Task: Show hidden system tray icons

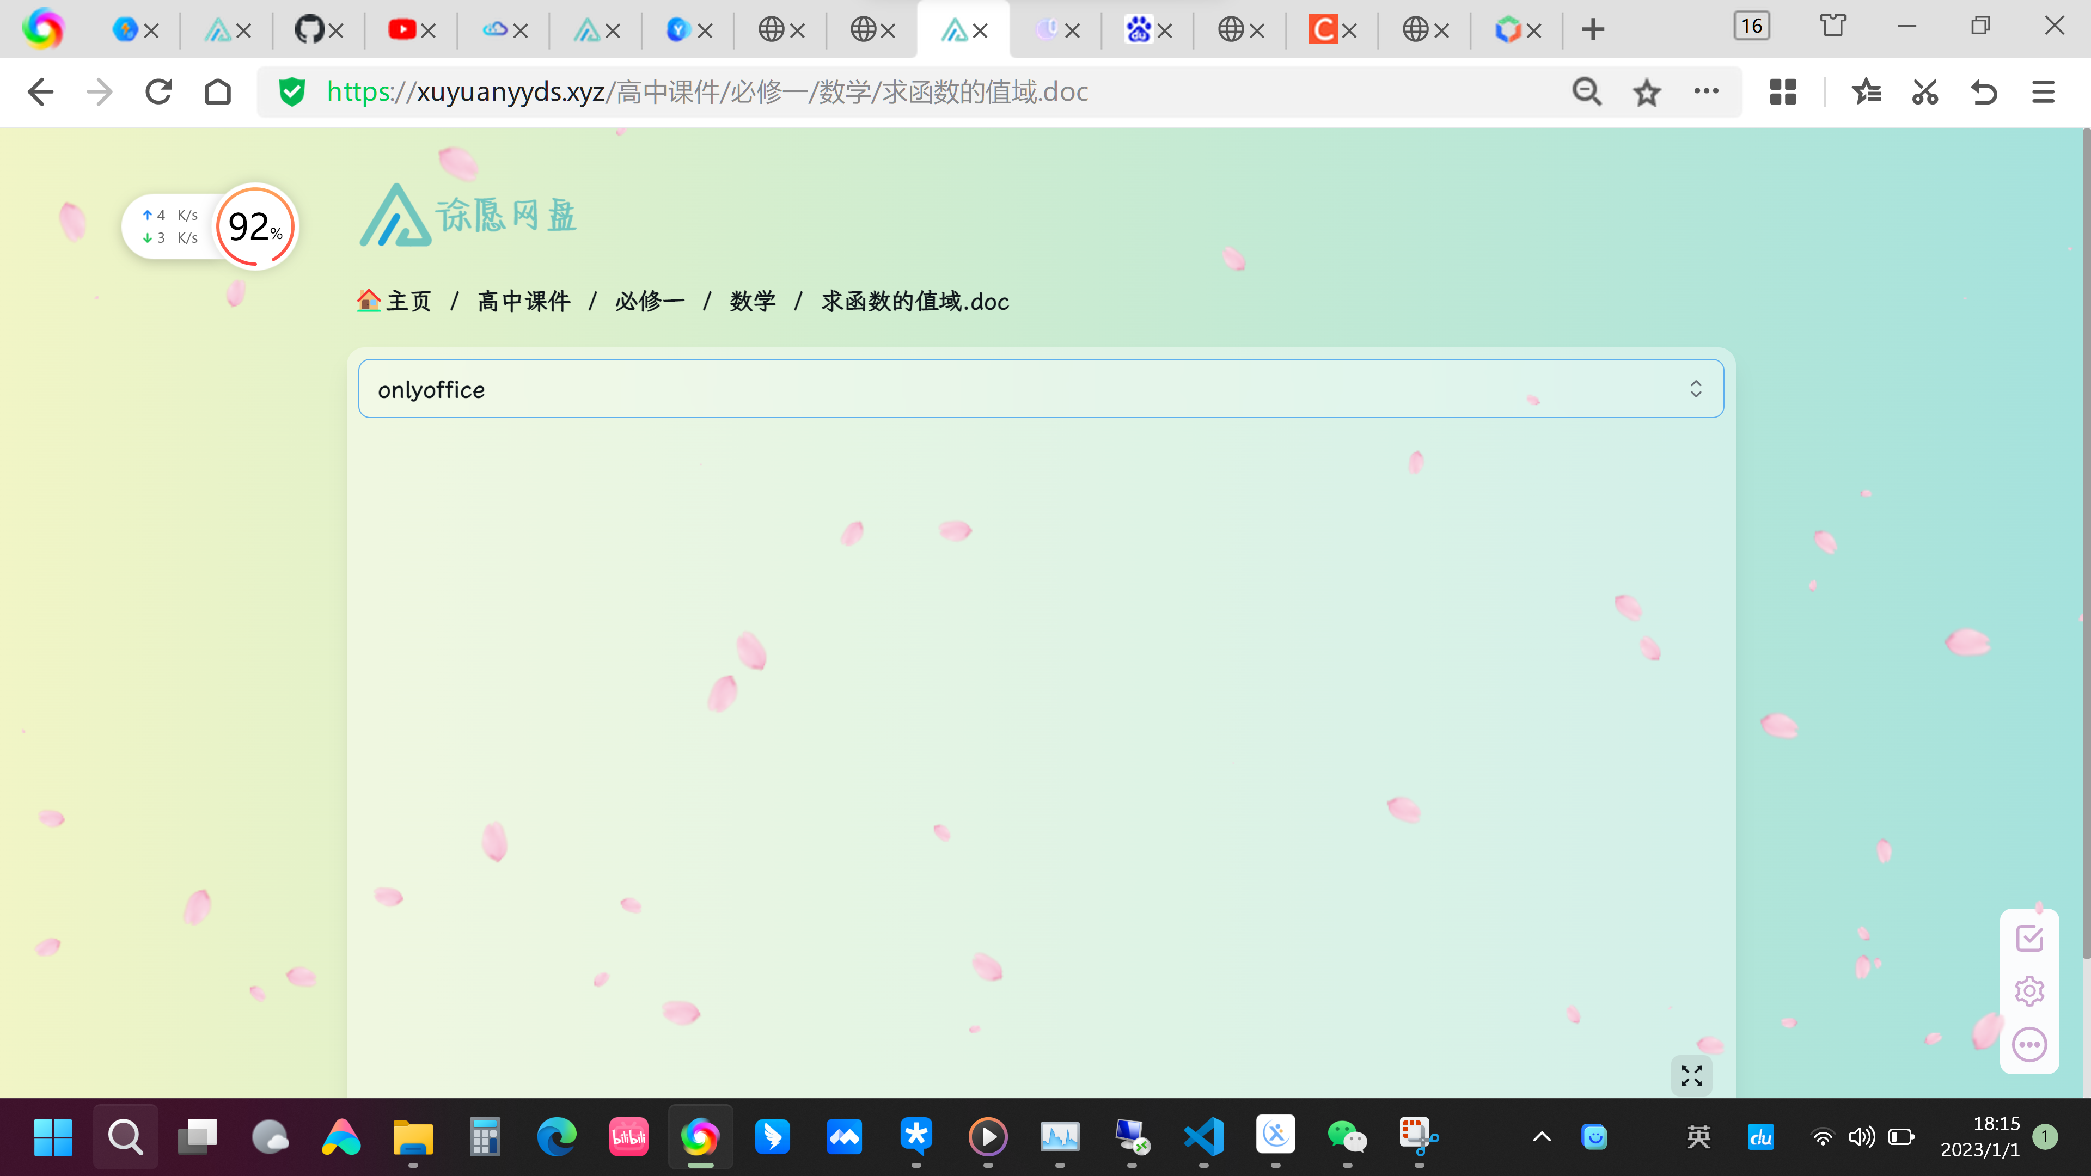Action: tap(1542, 1137)
